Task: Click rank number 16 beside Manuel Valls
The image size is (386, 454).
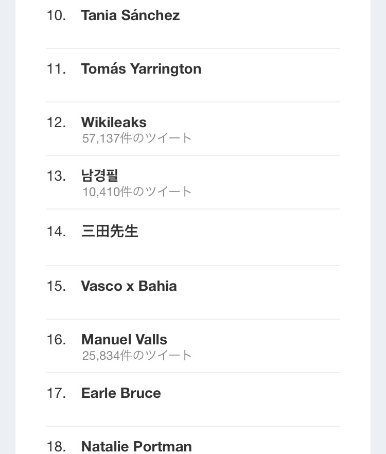Action: 56,340
